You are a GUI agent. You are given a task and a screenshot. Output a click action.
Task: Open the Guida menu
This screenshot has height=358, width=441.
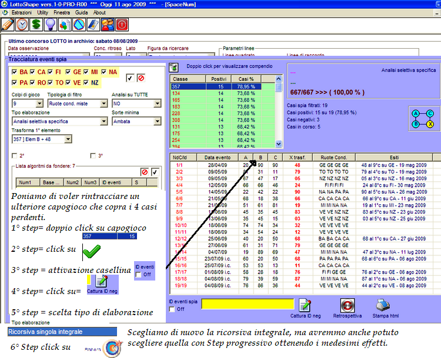81,13
